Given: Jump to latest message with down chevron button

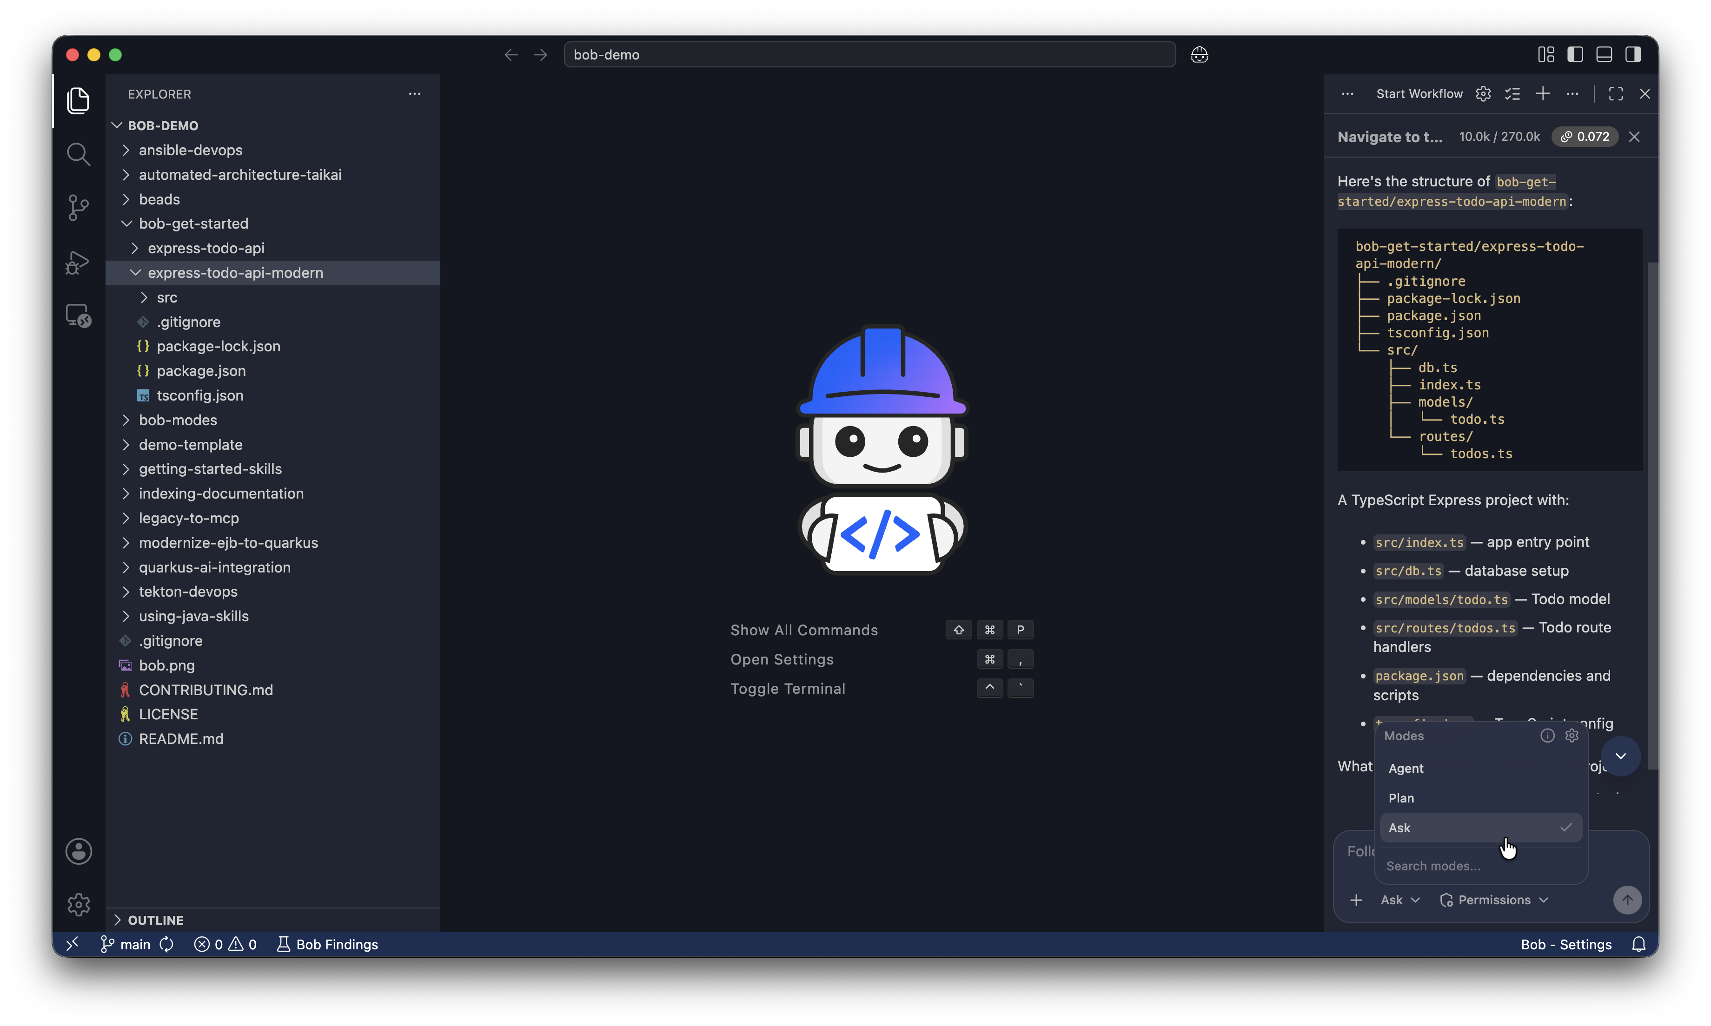Looking at the screenshot, I should pyautogui.click(x=1620, y=756).
